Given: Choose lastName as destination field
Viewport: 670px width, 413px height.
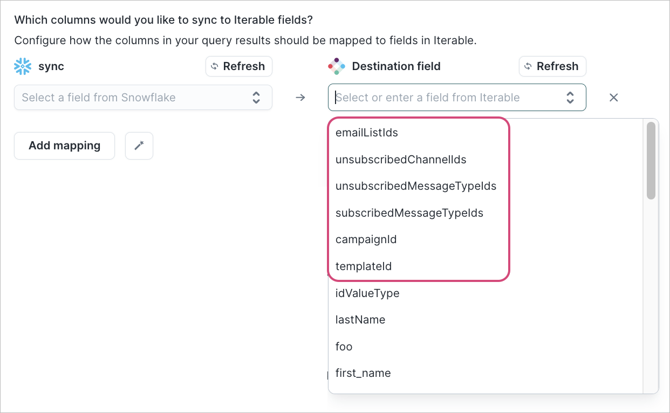Looking at the screenshot, I should point(360,319).
